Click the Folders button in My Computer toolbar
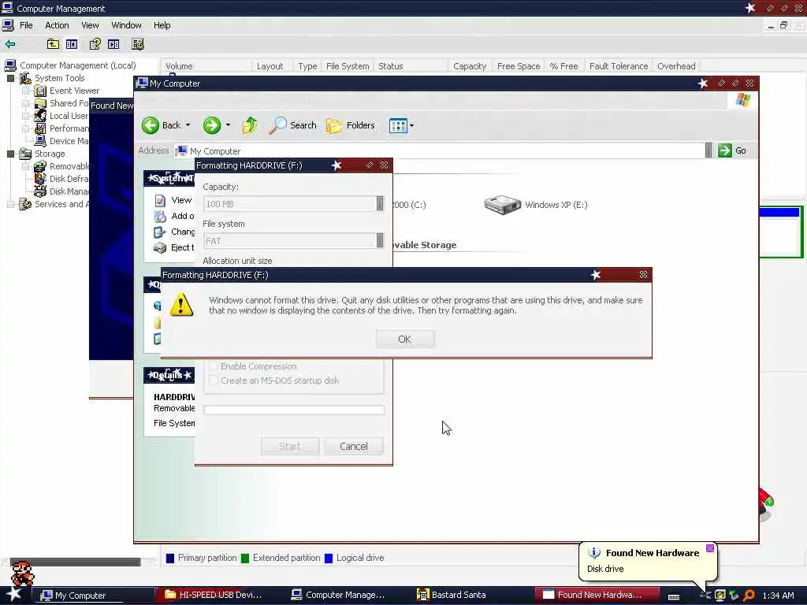Image resolution: width=807 pixels, height=605 pixels. click(351, 125)
